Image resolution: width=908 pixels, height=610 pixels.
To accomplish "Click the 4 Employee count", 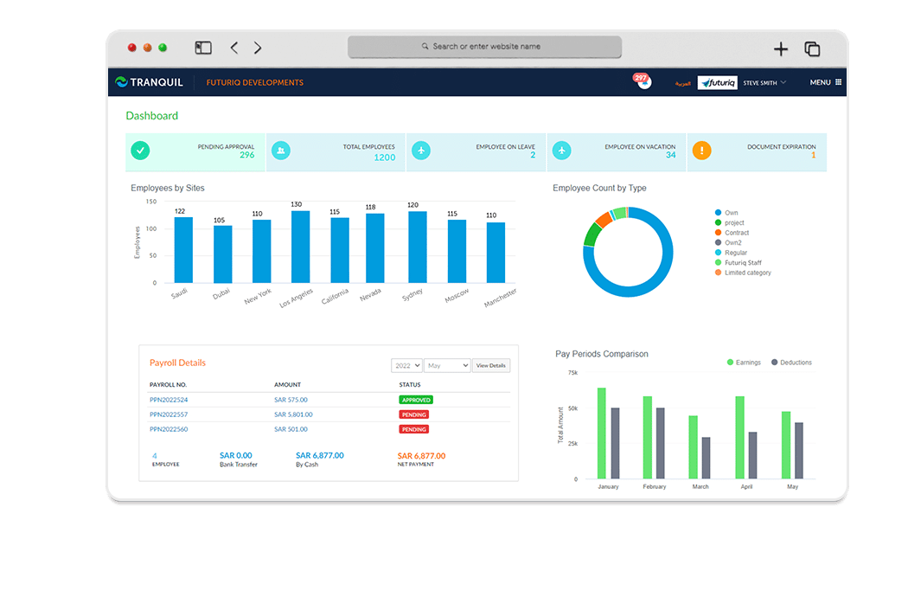I will click(x=155, y=456).
